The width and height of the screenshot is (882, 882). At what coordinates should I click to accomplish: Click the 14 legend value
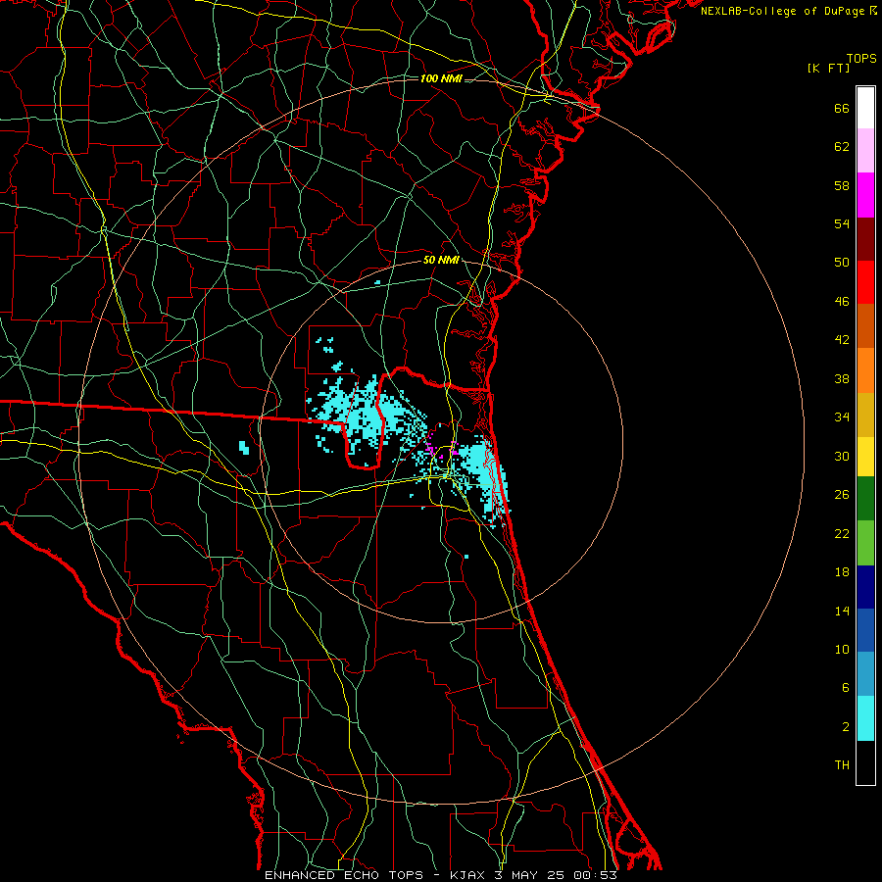point(842,611)
